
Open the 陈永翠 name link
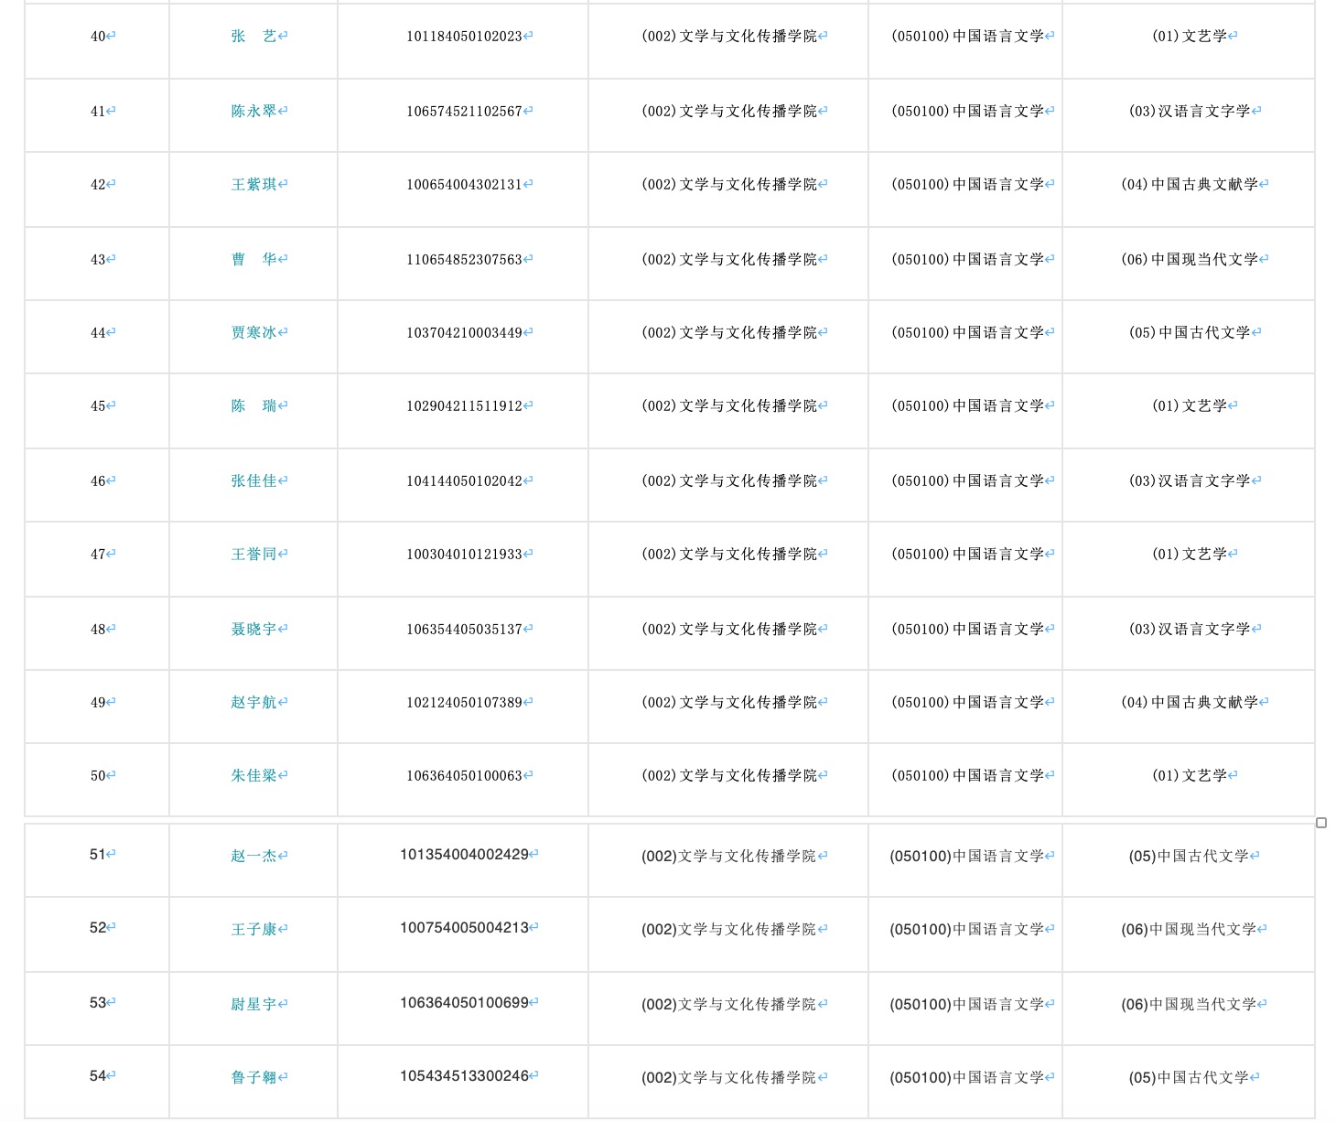pos(253,111)
